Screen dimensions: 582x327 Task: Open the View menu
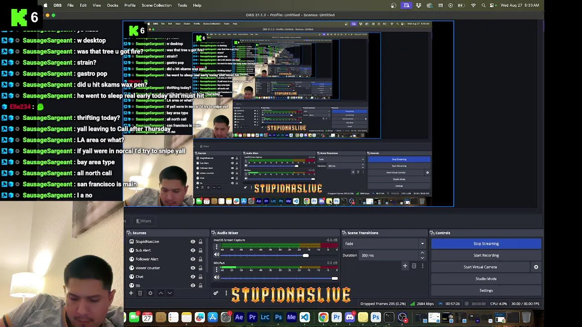[x=97, y=5]
